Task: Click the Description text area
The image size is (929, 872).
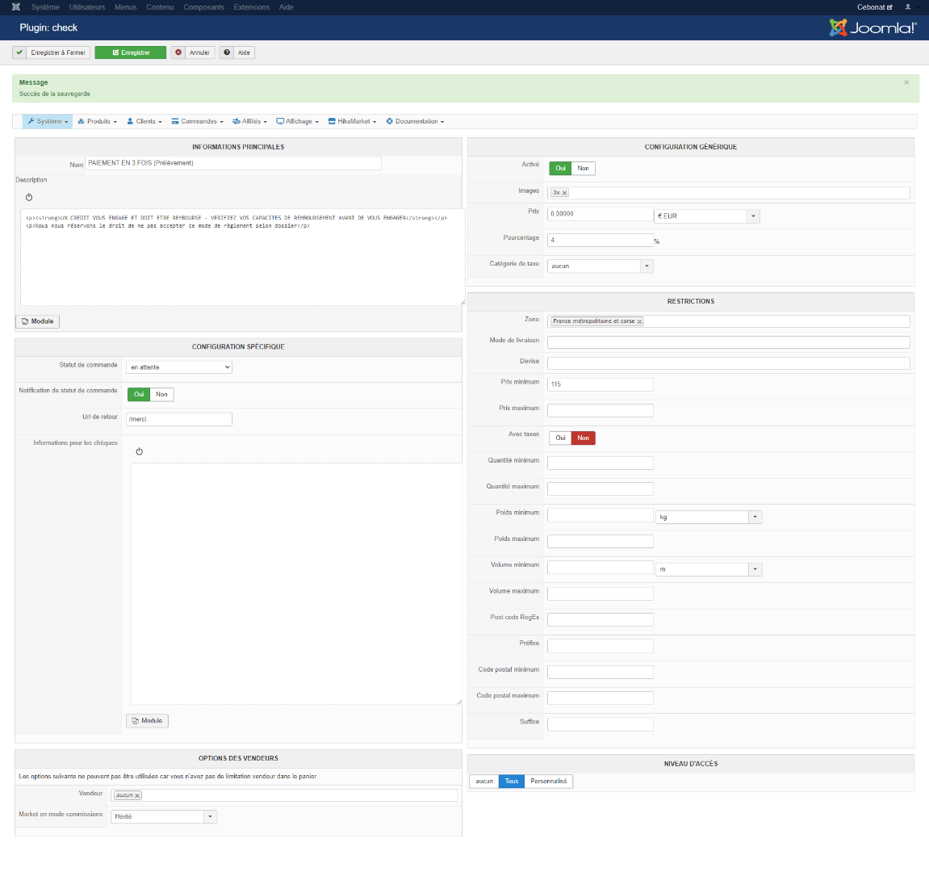Action: tap(243, 257)
